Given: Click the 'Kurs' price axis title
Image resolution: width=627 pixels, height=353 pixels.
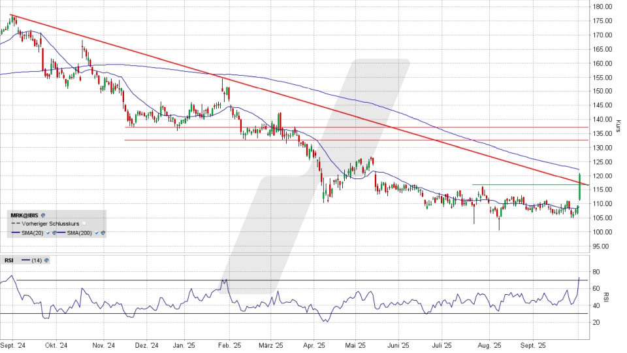Looking at the screenshot, I should pyautogui.click(x=618, y=126).
